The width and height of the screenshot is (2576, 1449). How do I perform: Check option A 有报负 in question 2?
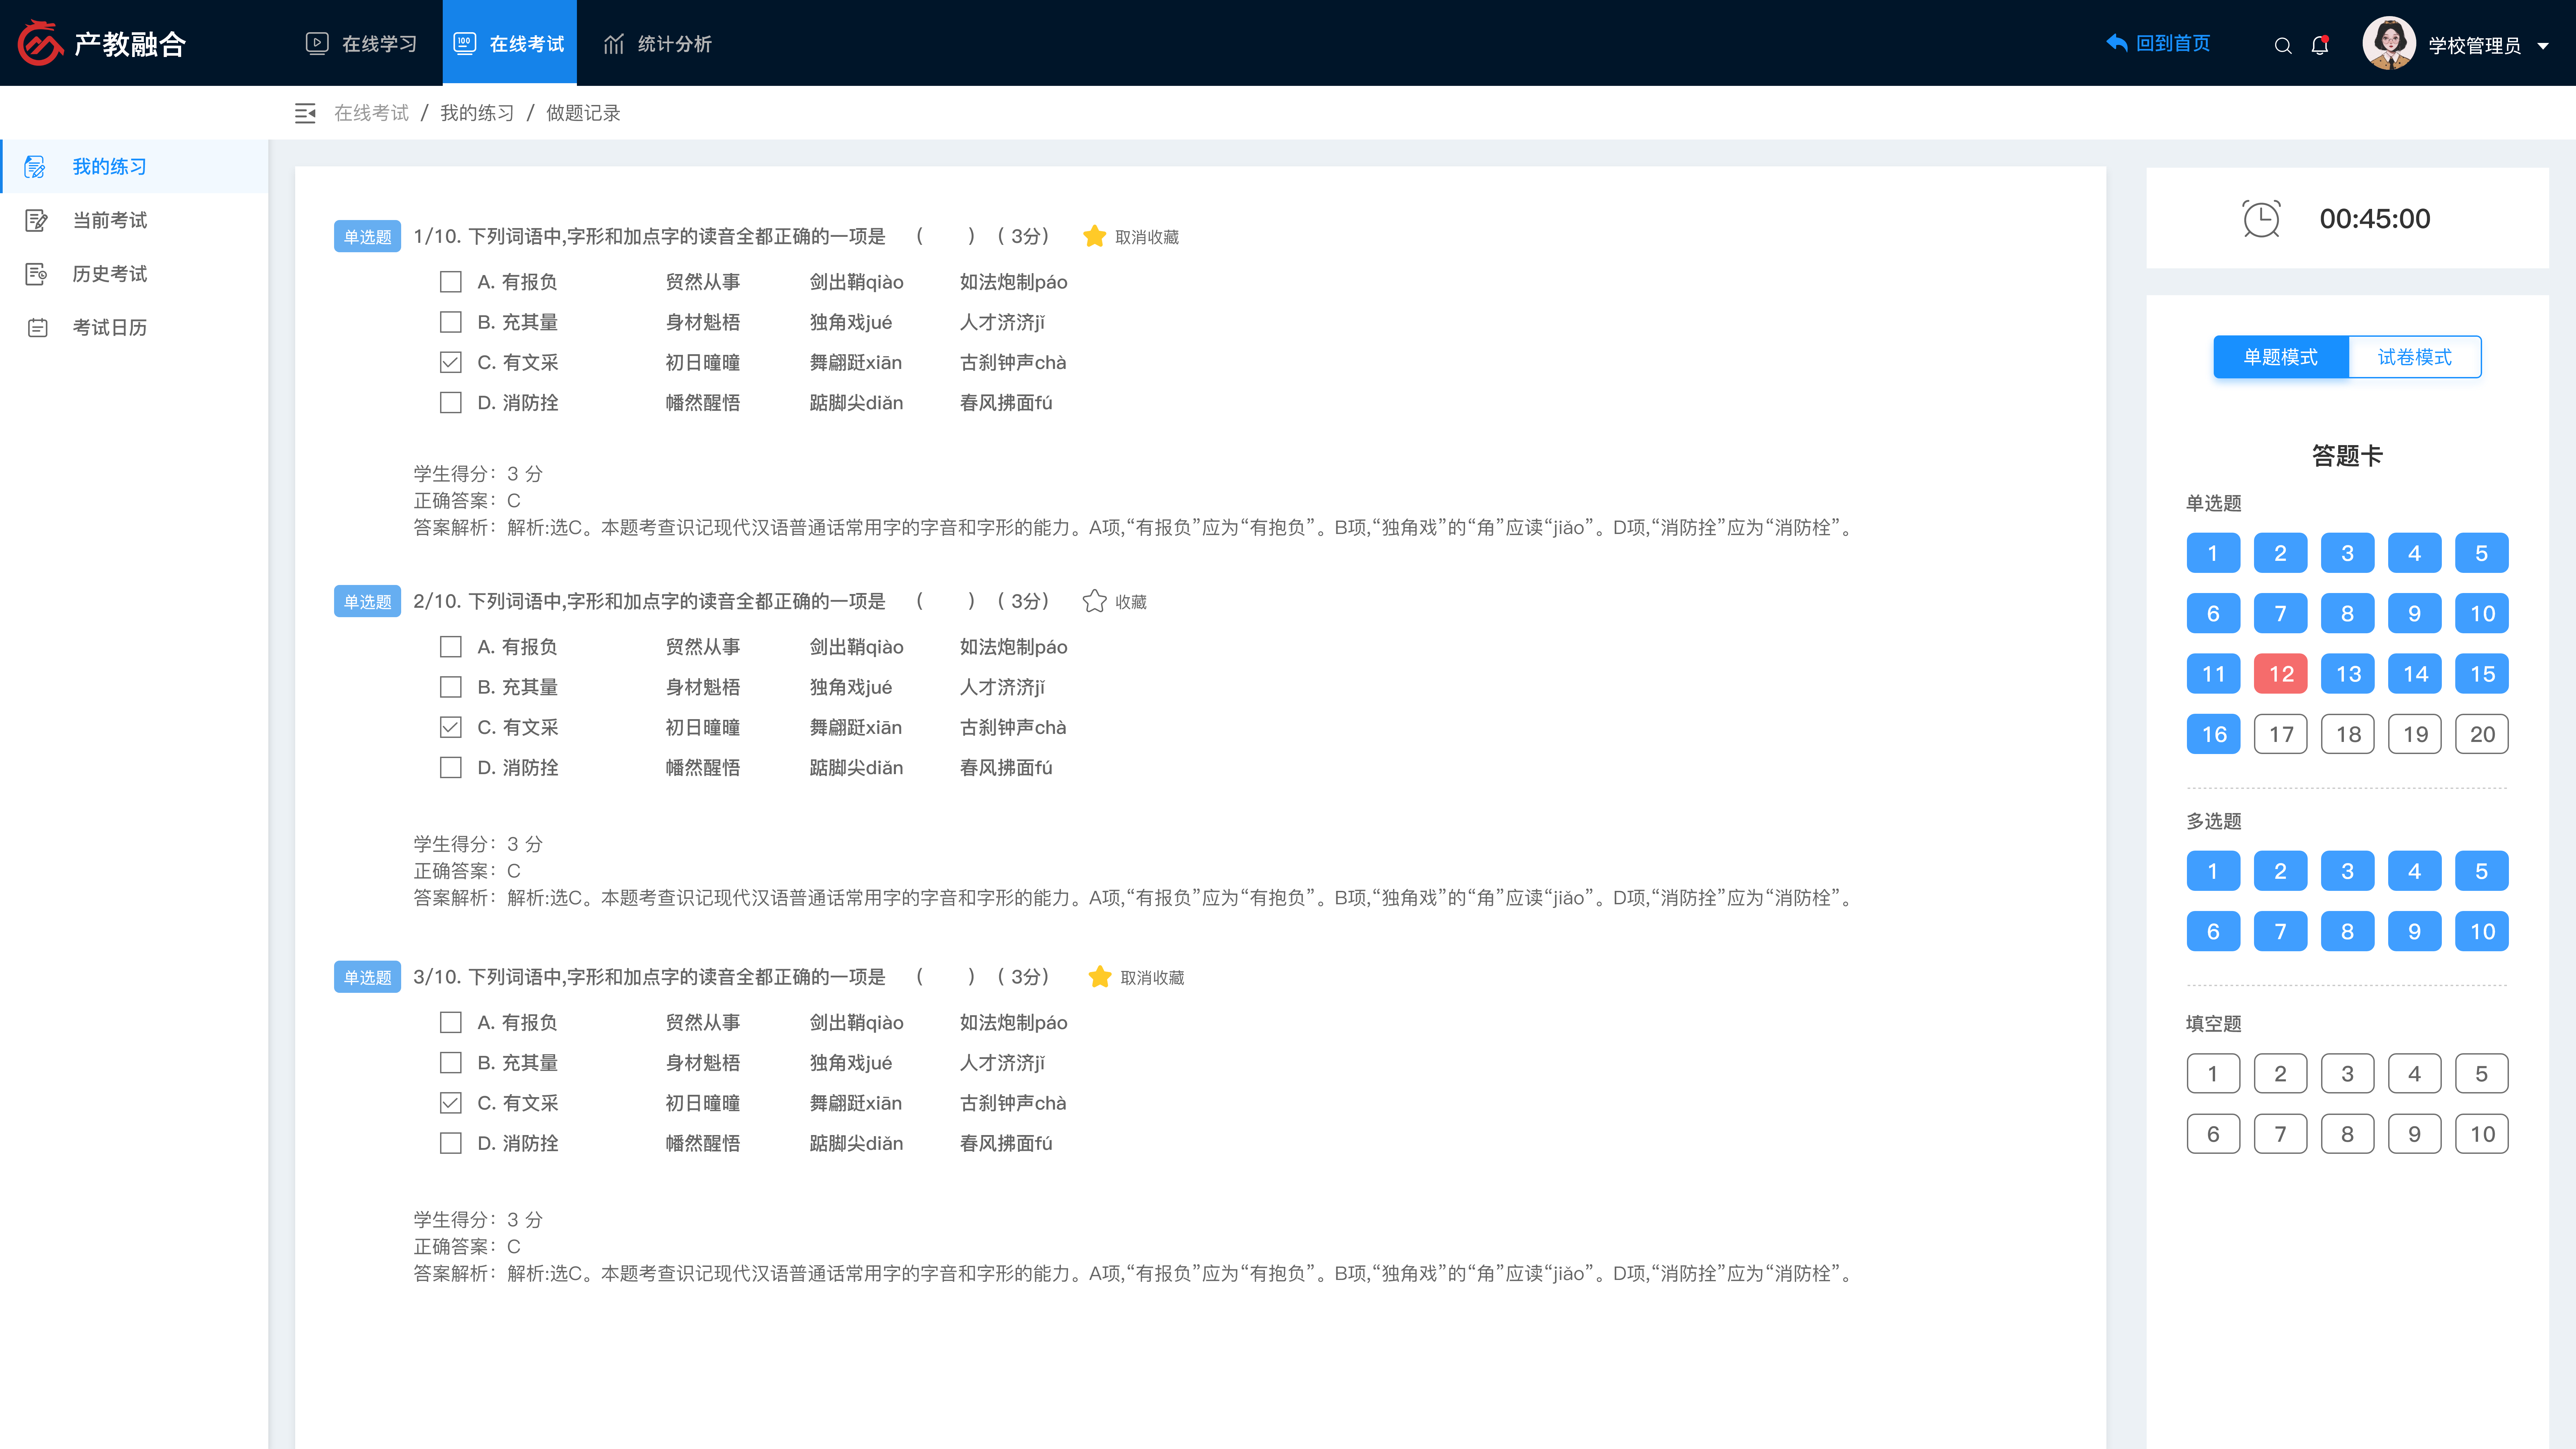pyautogui.click(x=451, y=647)
